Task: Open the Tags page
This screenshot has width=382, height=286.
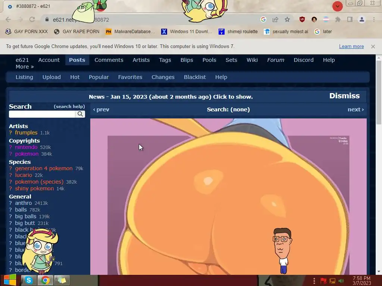Action: click(165, 60)
